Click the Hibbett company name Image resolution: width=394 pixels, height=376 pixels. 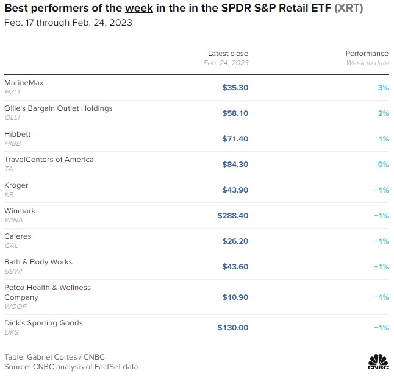pyautogui.click(x=17, y=134)
